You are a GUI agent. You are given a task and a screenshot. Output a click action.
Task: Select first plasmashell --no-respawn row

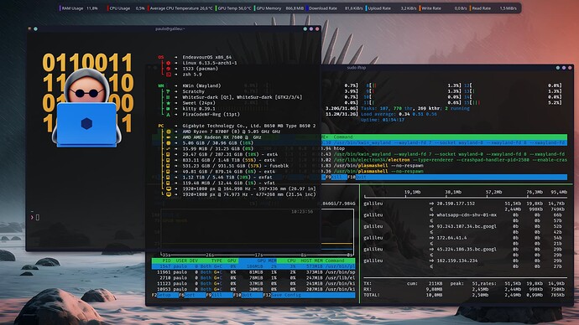(444, 166)
